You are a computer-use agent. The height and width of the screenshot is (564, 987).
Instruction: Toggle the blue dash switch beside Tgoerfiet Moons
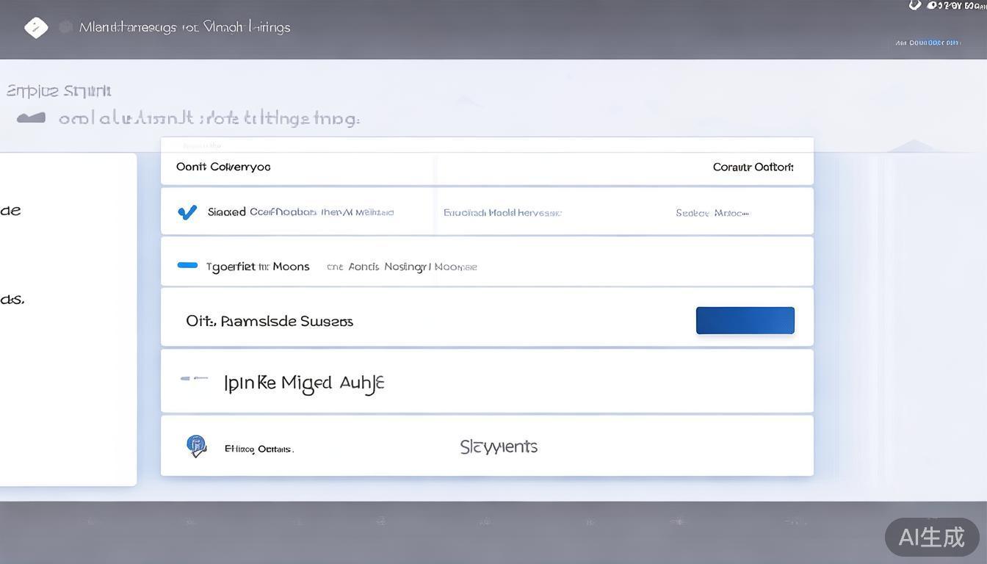tap(187, 266)
